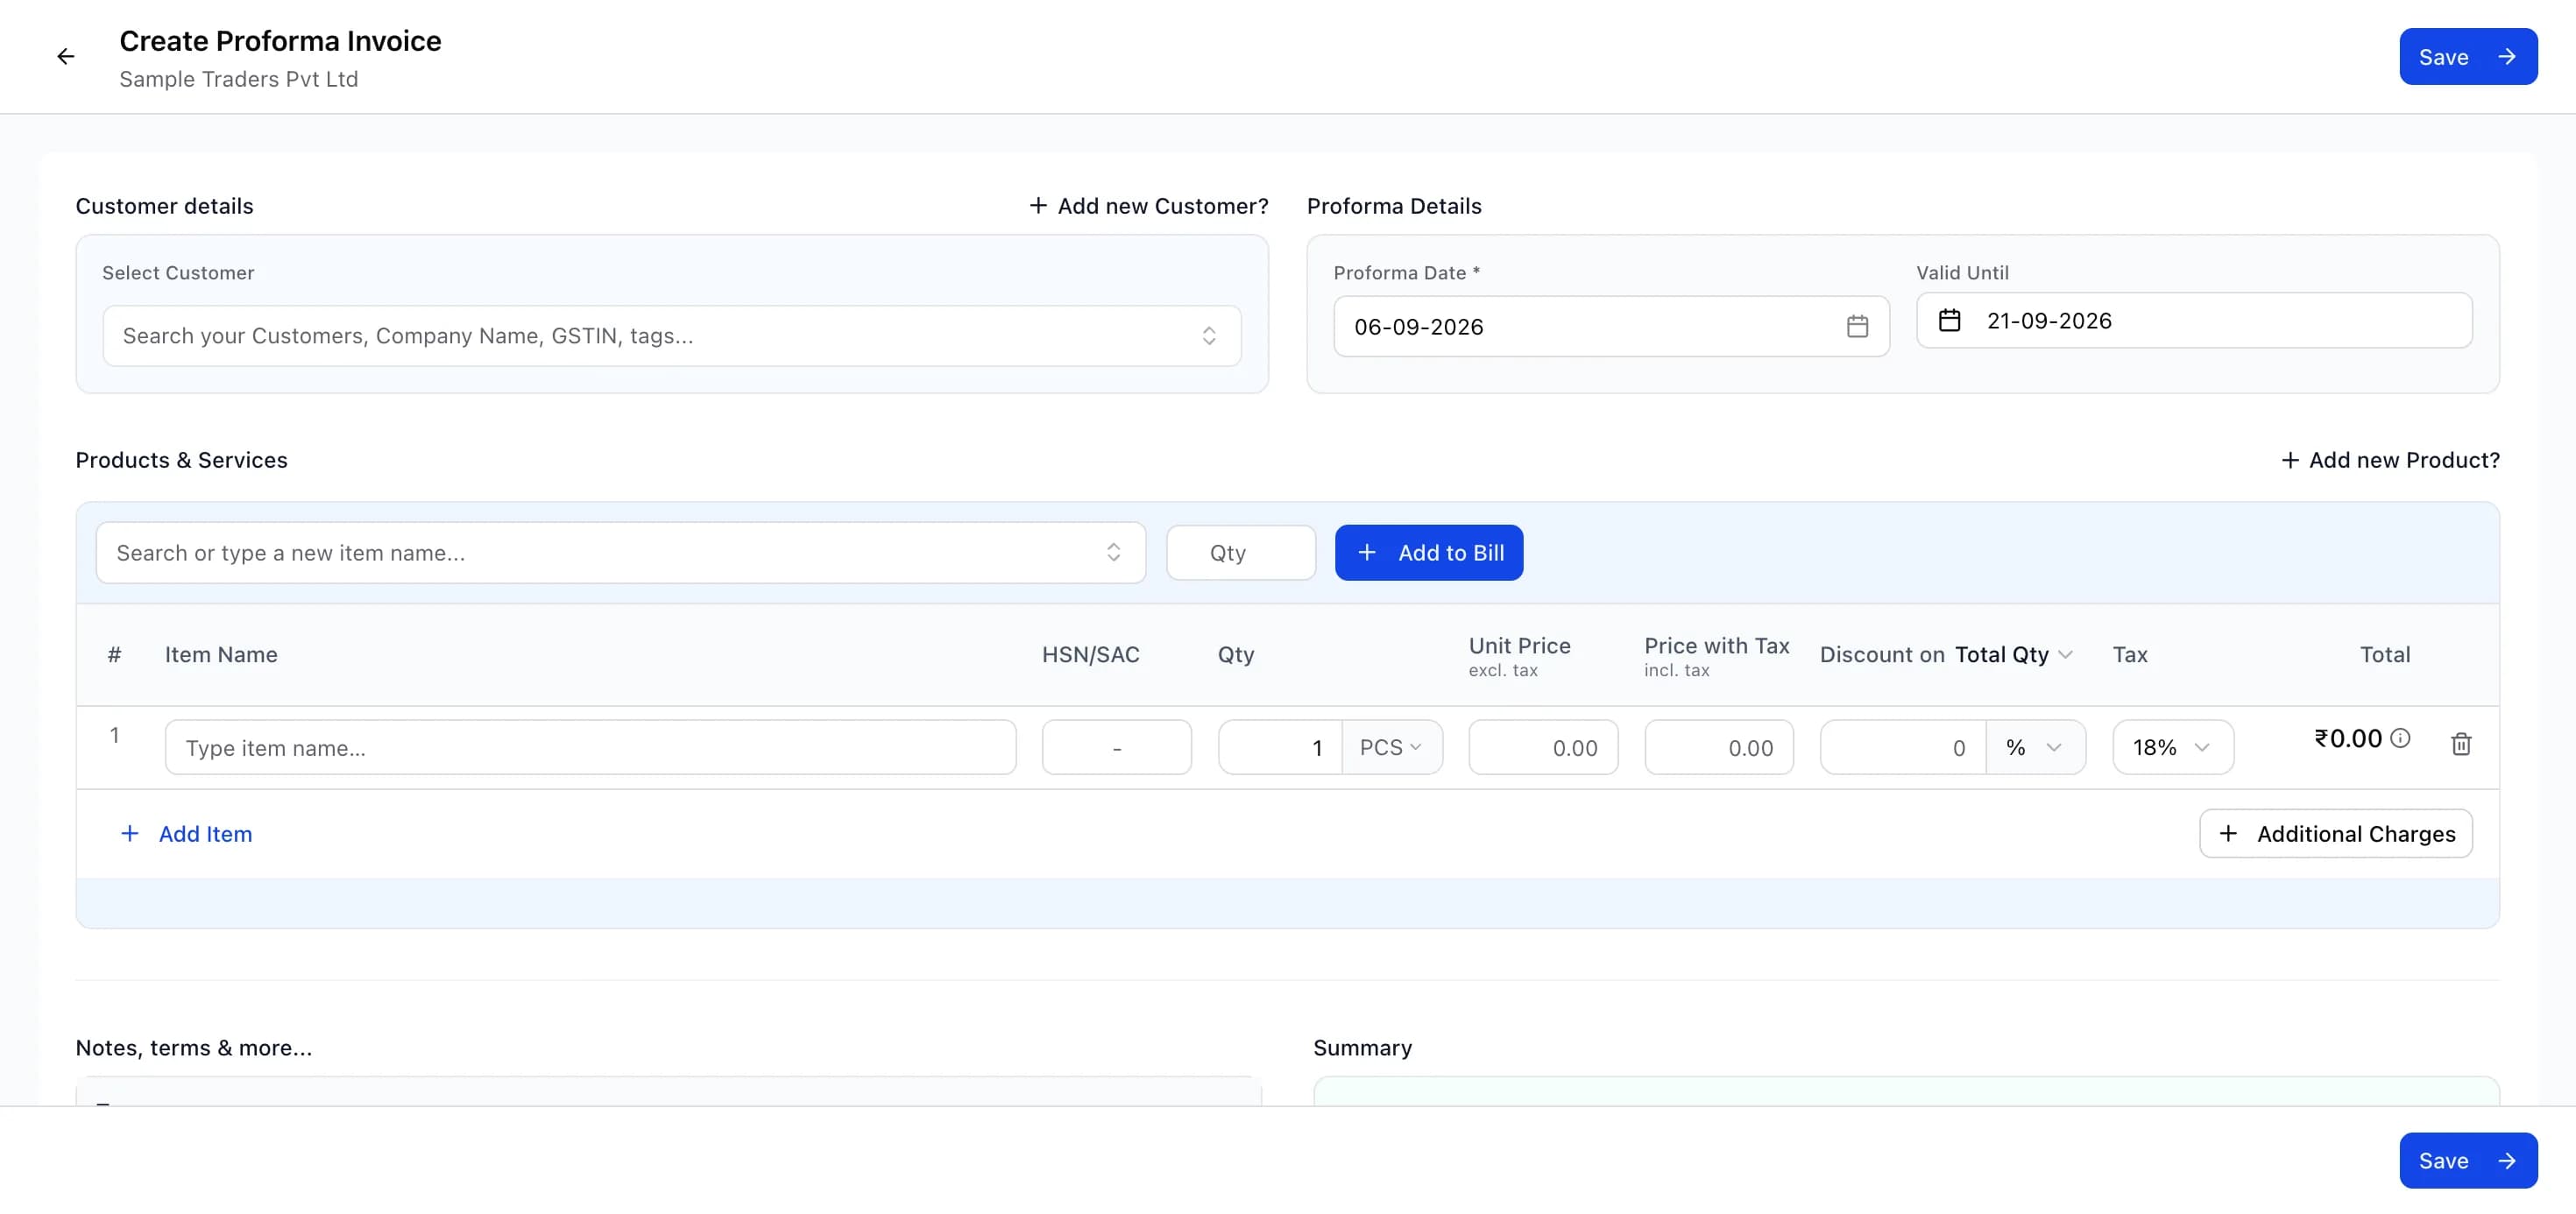2576x1214 pixels.
Task: Click the plus icon beside Add Item
Action: point(129,833)
